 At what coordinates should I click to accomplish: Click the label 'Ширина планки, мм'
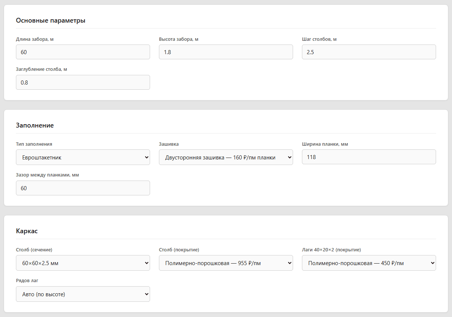pyautogui.click(x=325, y=144)
